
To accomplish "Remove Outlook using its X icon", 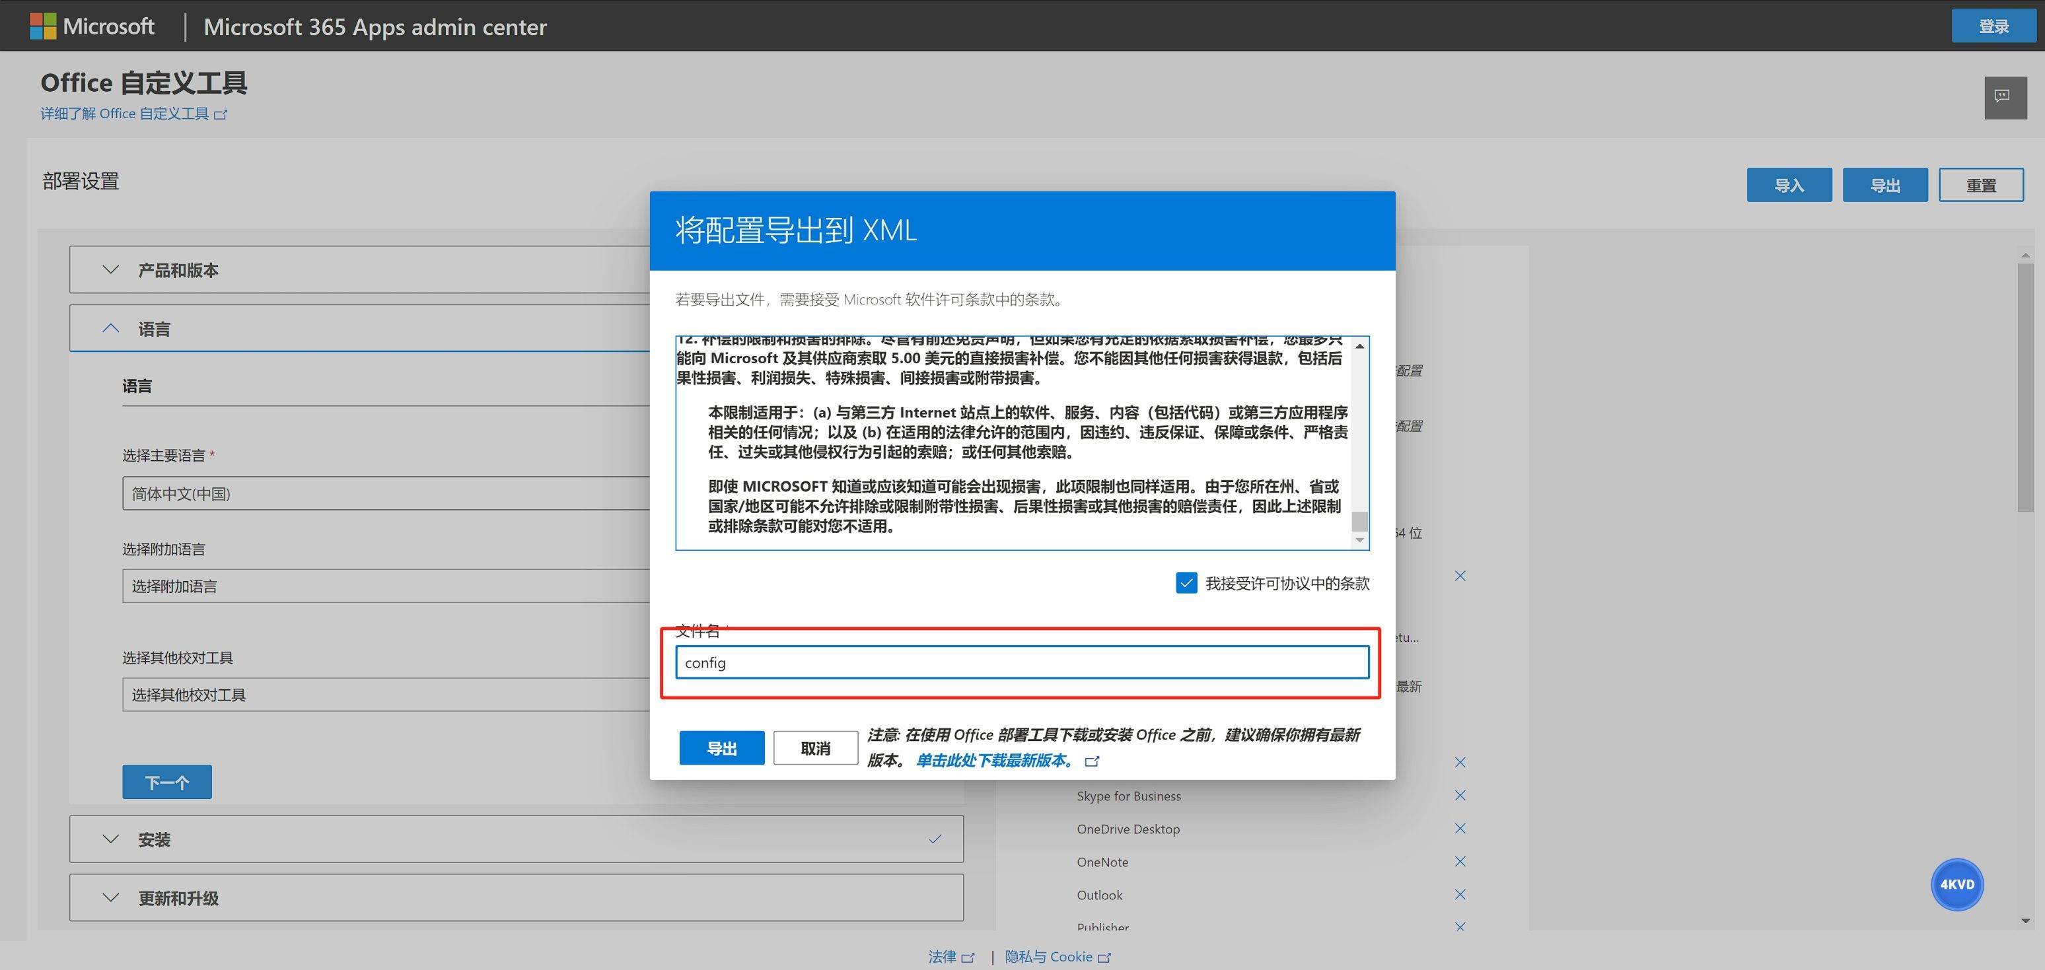I will tap(1460, 895).
